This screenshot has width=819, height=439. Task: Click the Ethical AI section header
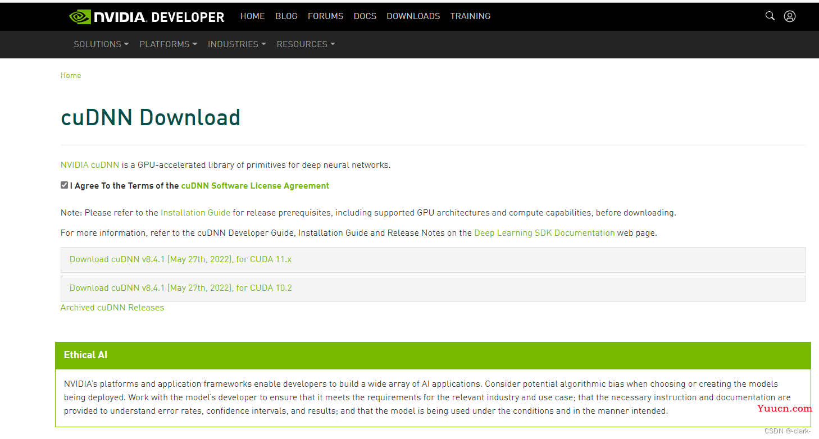pos(433,355)
